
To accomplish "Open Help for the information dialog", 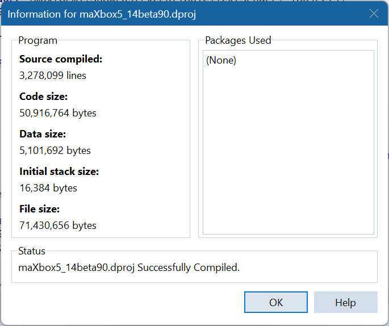I will pos(345,302).
